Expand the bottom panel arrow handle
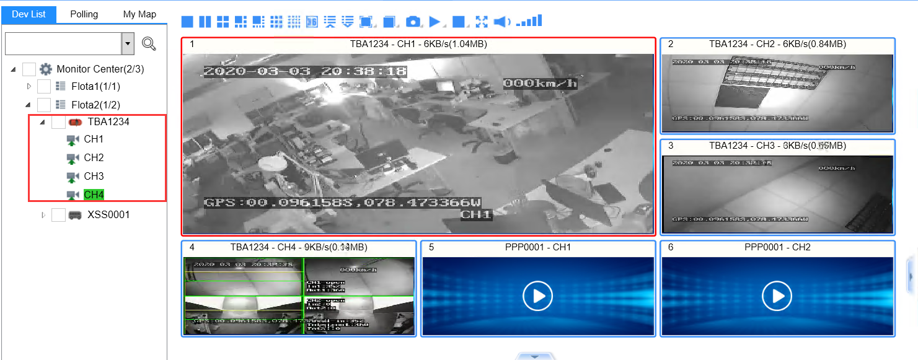The height and width of the screenshot is (360, 918). [535, 356]
